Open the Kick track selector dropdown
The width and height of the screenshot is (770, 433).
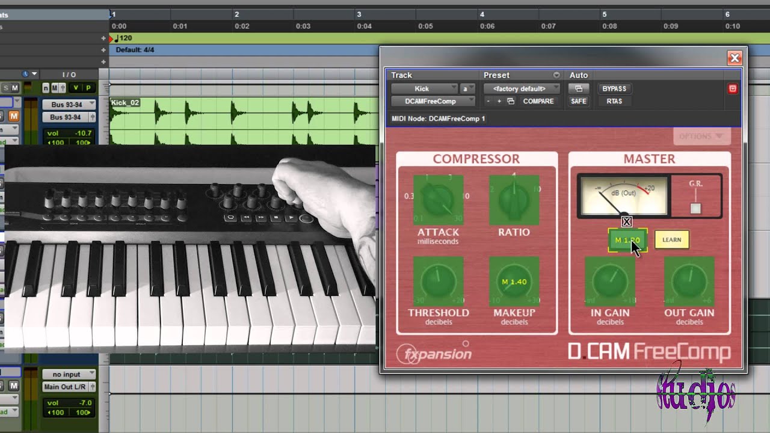tap(425, 88)
